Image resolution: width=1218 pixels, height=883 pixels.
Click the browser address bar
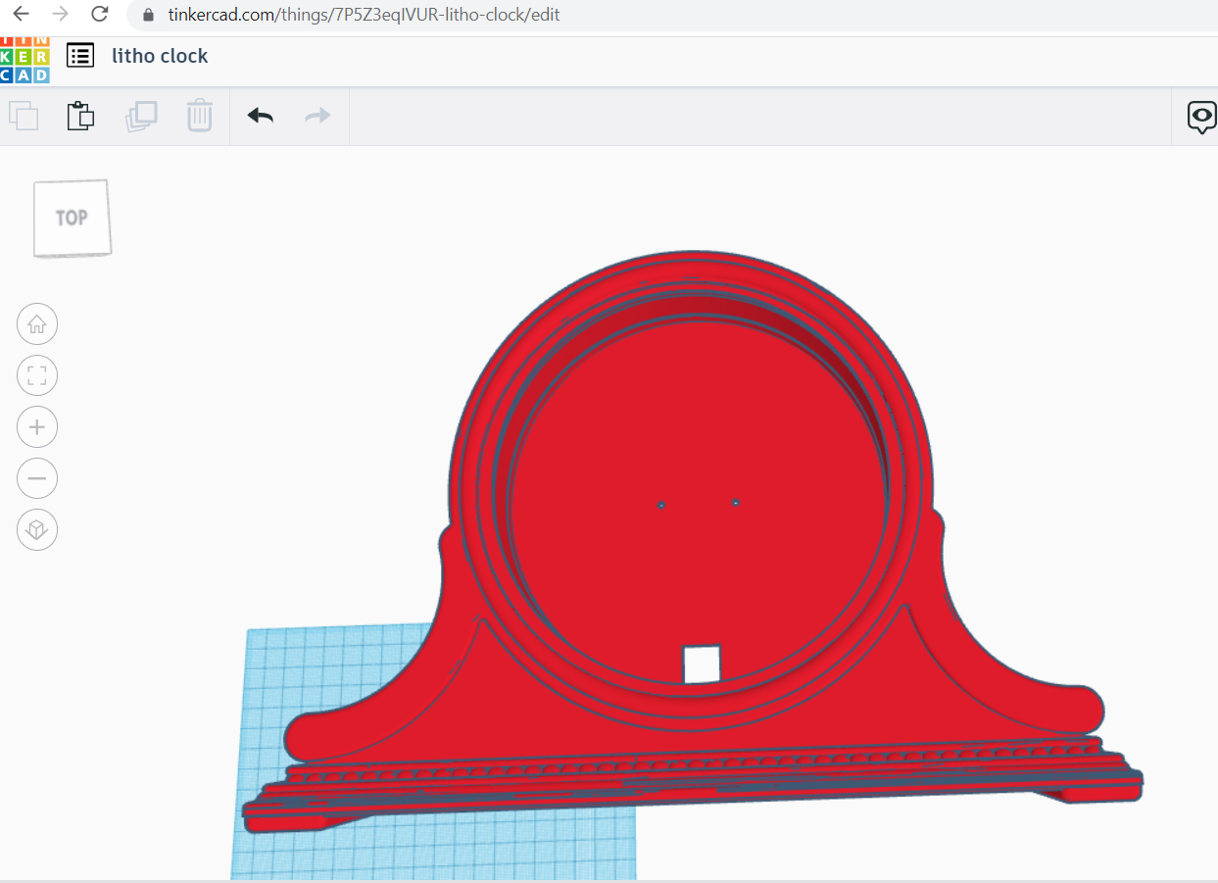point(392,14)
